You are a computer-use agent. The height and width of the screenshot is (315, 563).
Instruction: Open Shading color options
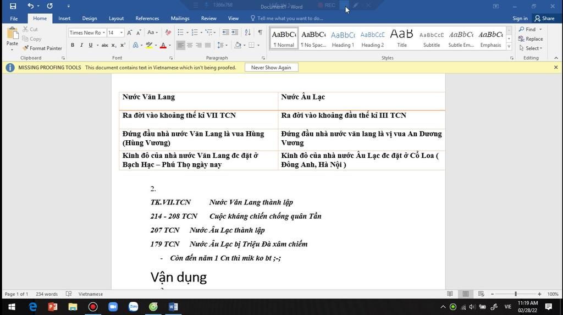coord(246,45)
